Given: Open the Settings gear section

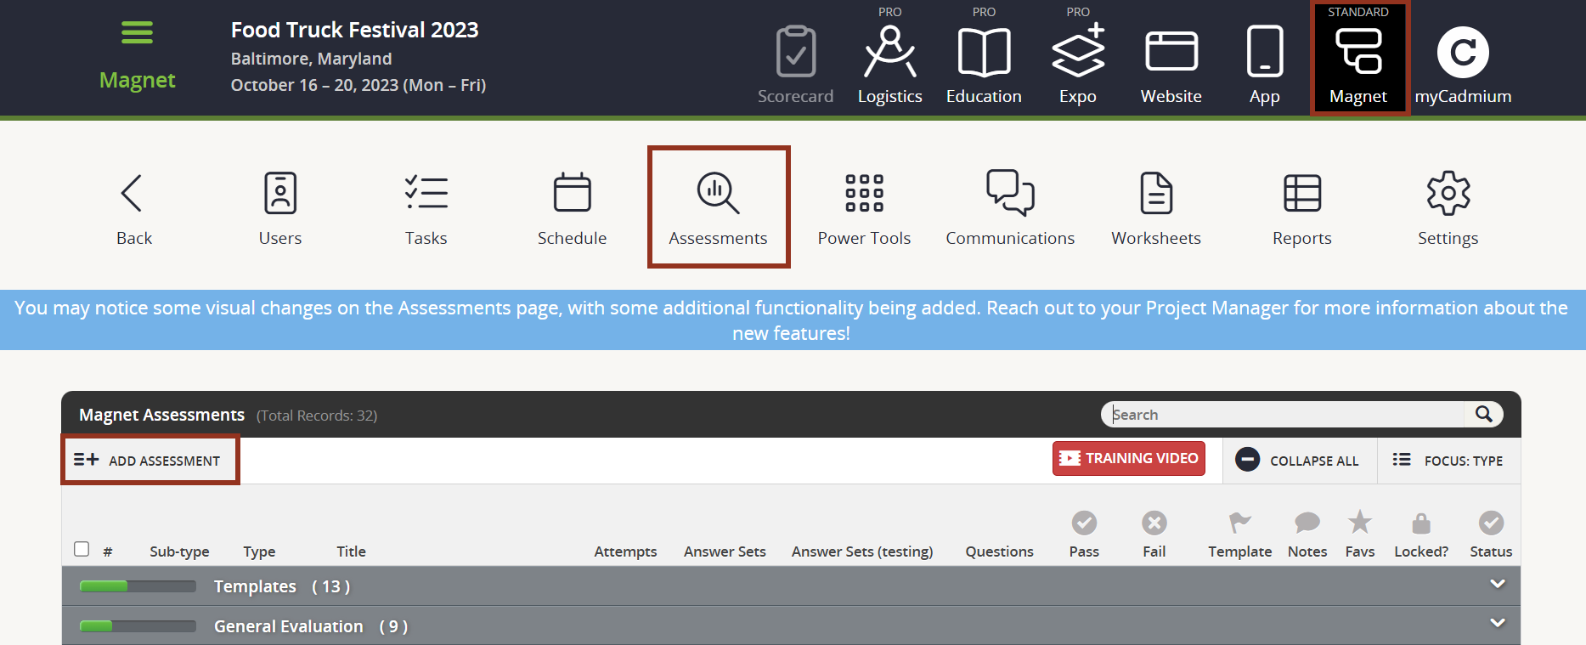Looking at the screenshot, I should click(1448, 209).
